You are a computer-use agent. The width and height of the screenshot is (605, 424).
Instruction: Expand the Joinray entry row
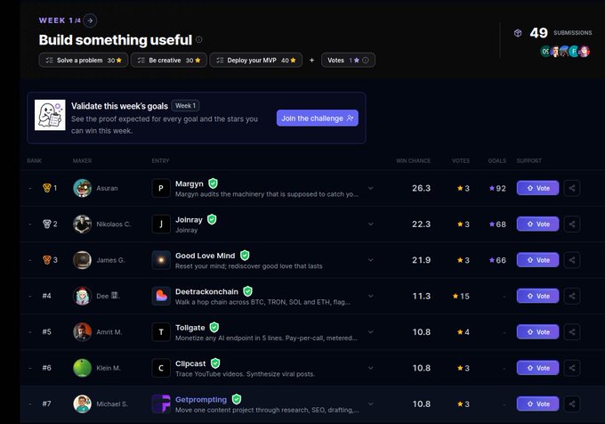tap(370, 224)
